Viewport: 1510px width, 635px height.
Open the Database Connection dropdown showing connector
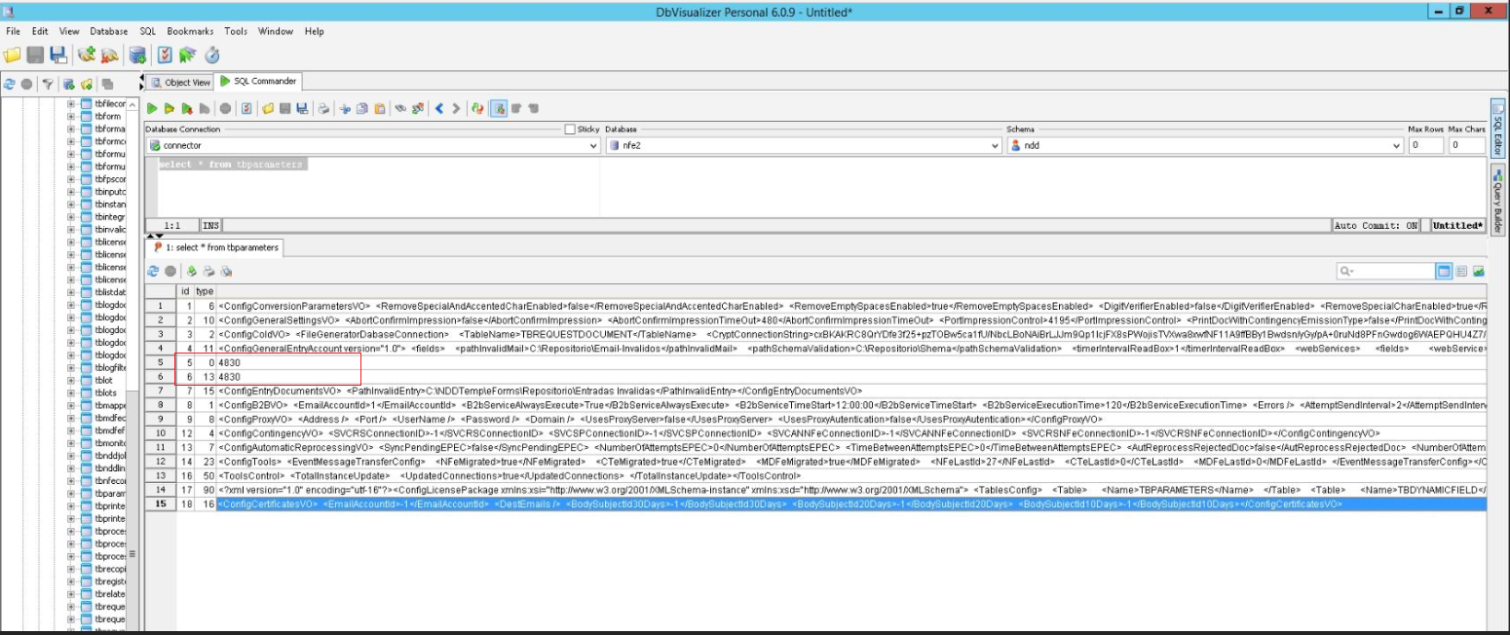(372, 145)
